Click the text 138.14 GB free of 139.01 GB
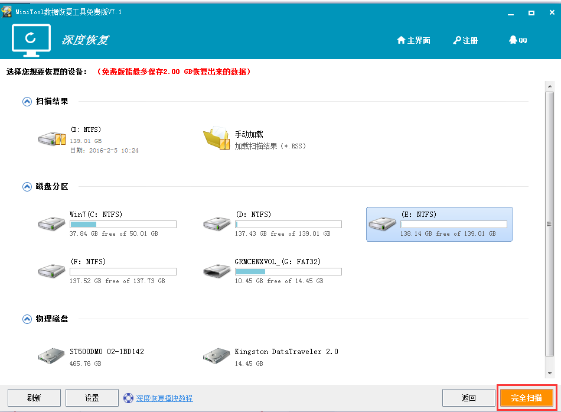 (448, 233)
